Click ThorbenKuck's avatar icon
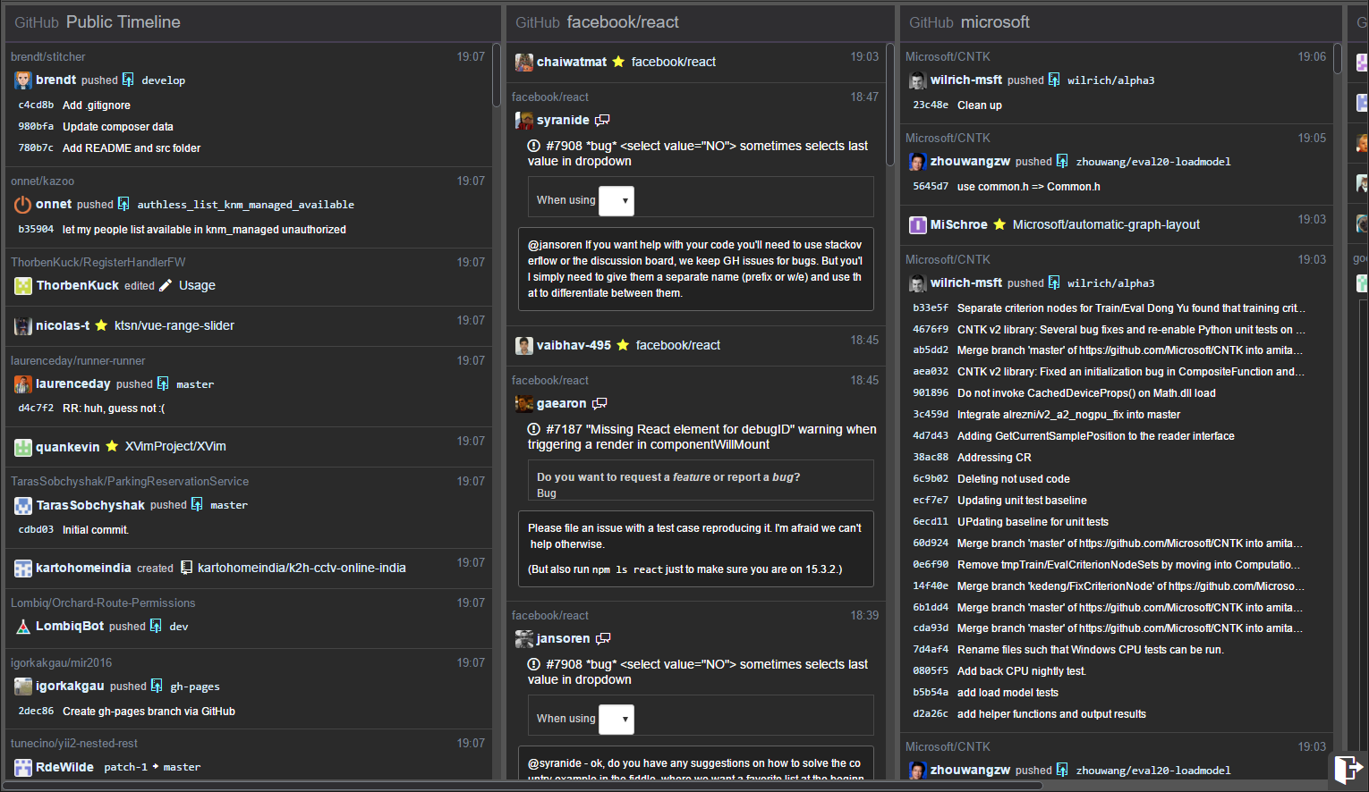The image size is (1369, 792). coord(23,286)
